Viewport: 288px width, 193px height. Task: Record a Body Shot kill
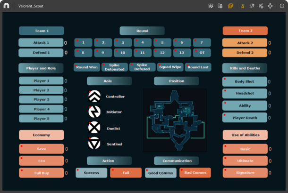click(245, 81)
